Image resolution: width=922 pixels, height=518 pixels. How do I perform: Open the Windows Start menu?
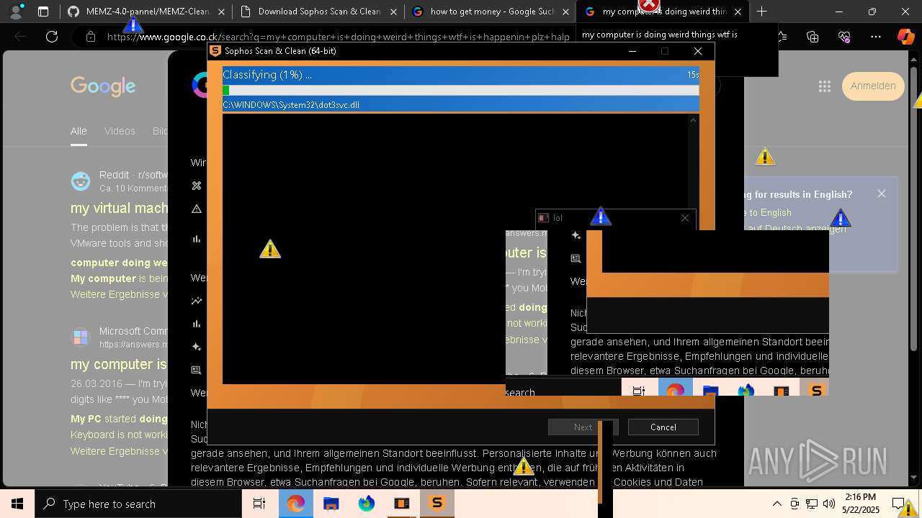17,504
